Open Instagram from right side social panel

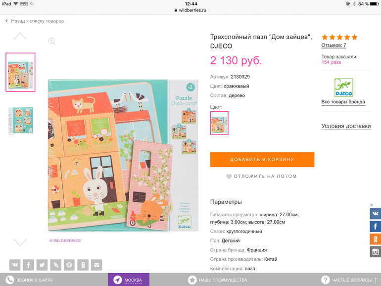click(376, 252)
